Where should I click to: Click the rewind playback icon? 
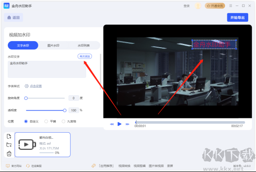[112, 124]
